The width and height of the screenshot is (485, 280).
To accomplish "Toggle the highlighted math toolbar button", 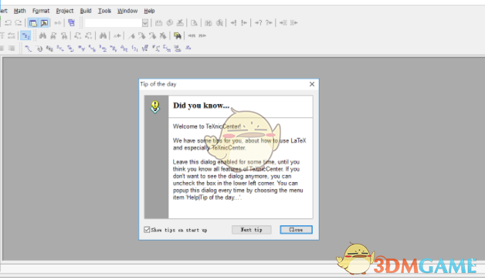I will (x=25, y=35).
